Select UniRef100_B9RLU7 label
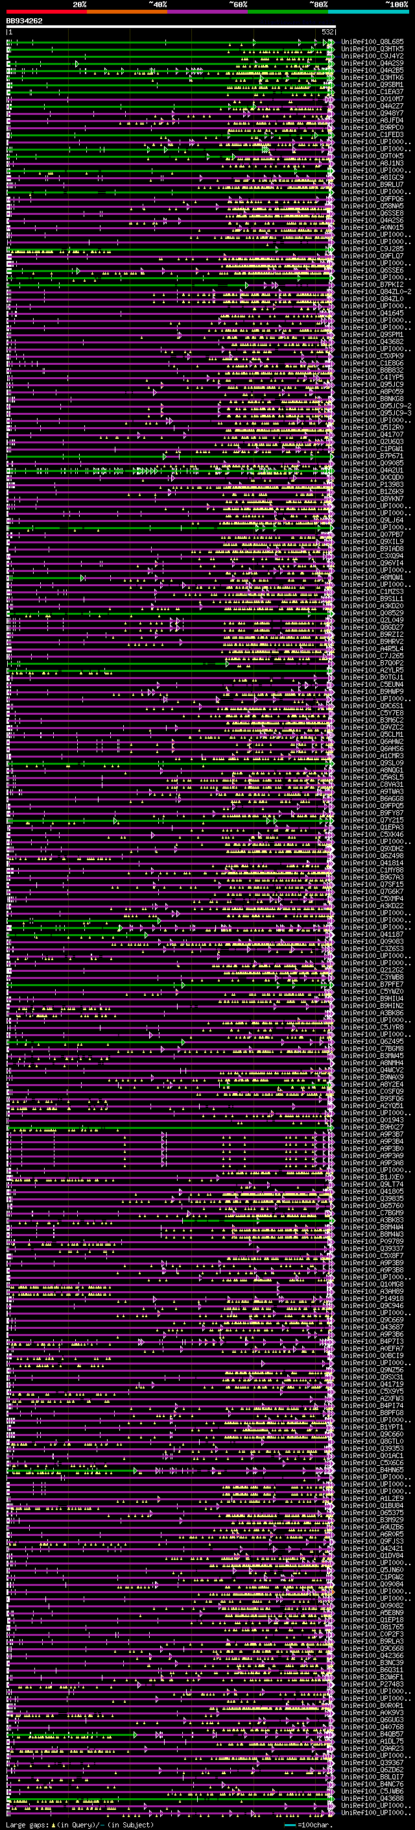415x1830 pixels. click(372, 185)
